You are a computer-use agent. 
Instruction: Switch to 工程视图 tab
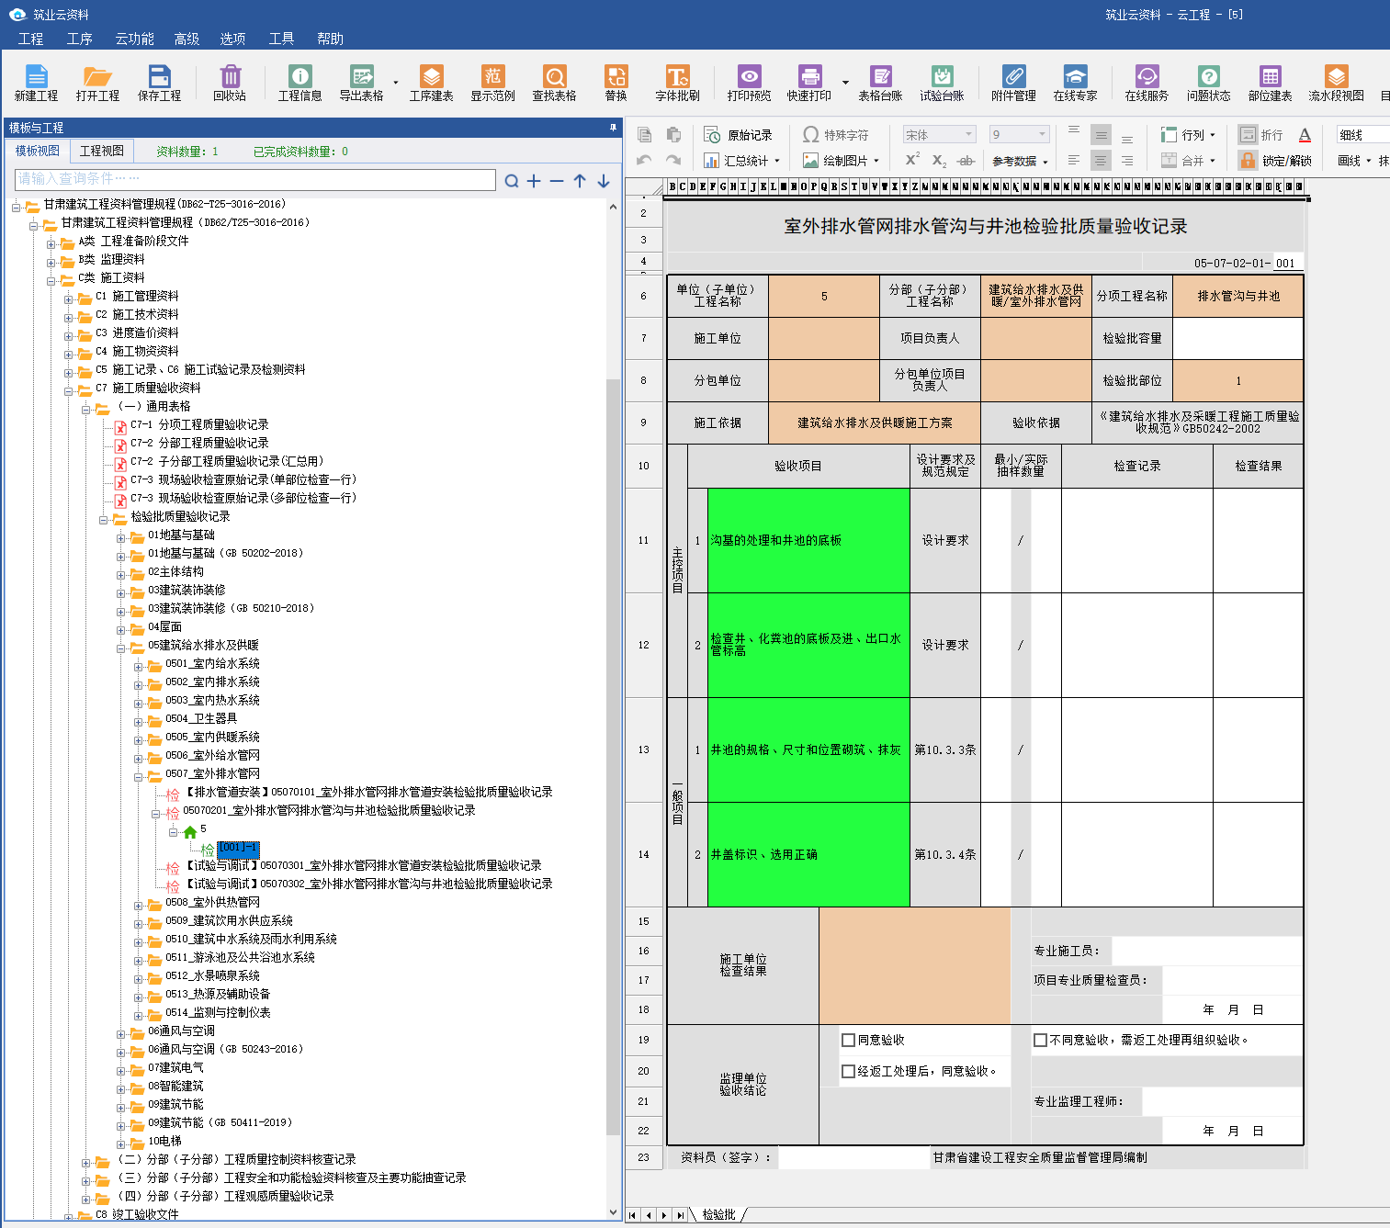101,151
